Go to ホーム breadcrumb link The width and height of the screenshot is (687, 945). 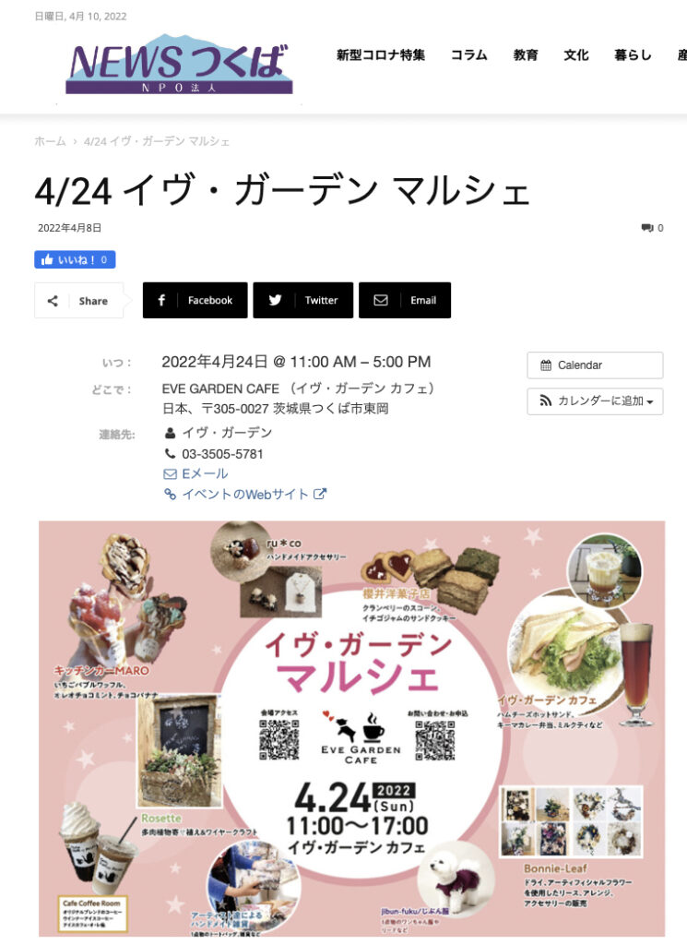click(x=50, y=141)
